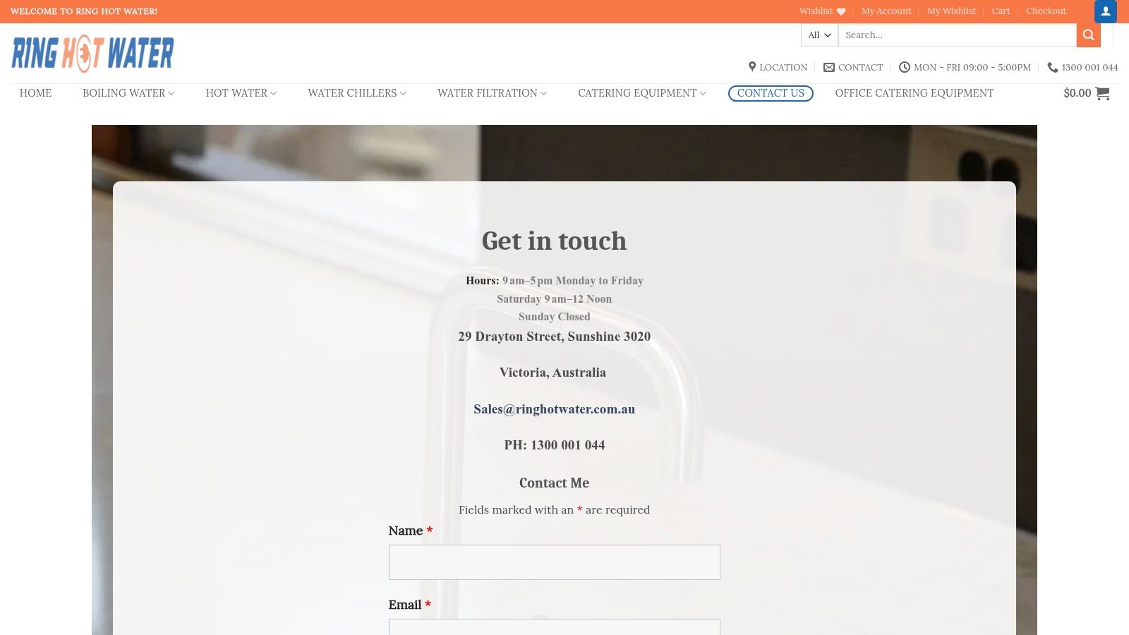Screen dimensions: 1129x635
Task: Expand the Catering Equipment menu
Action: coord(642,93)
